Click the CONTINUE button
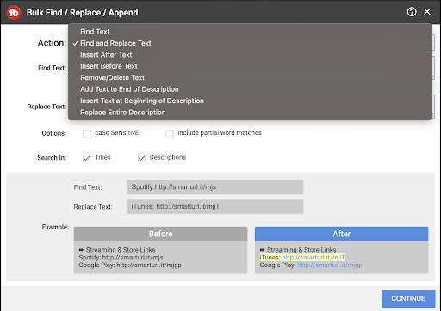 click(408, 298)
